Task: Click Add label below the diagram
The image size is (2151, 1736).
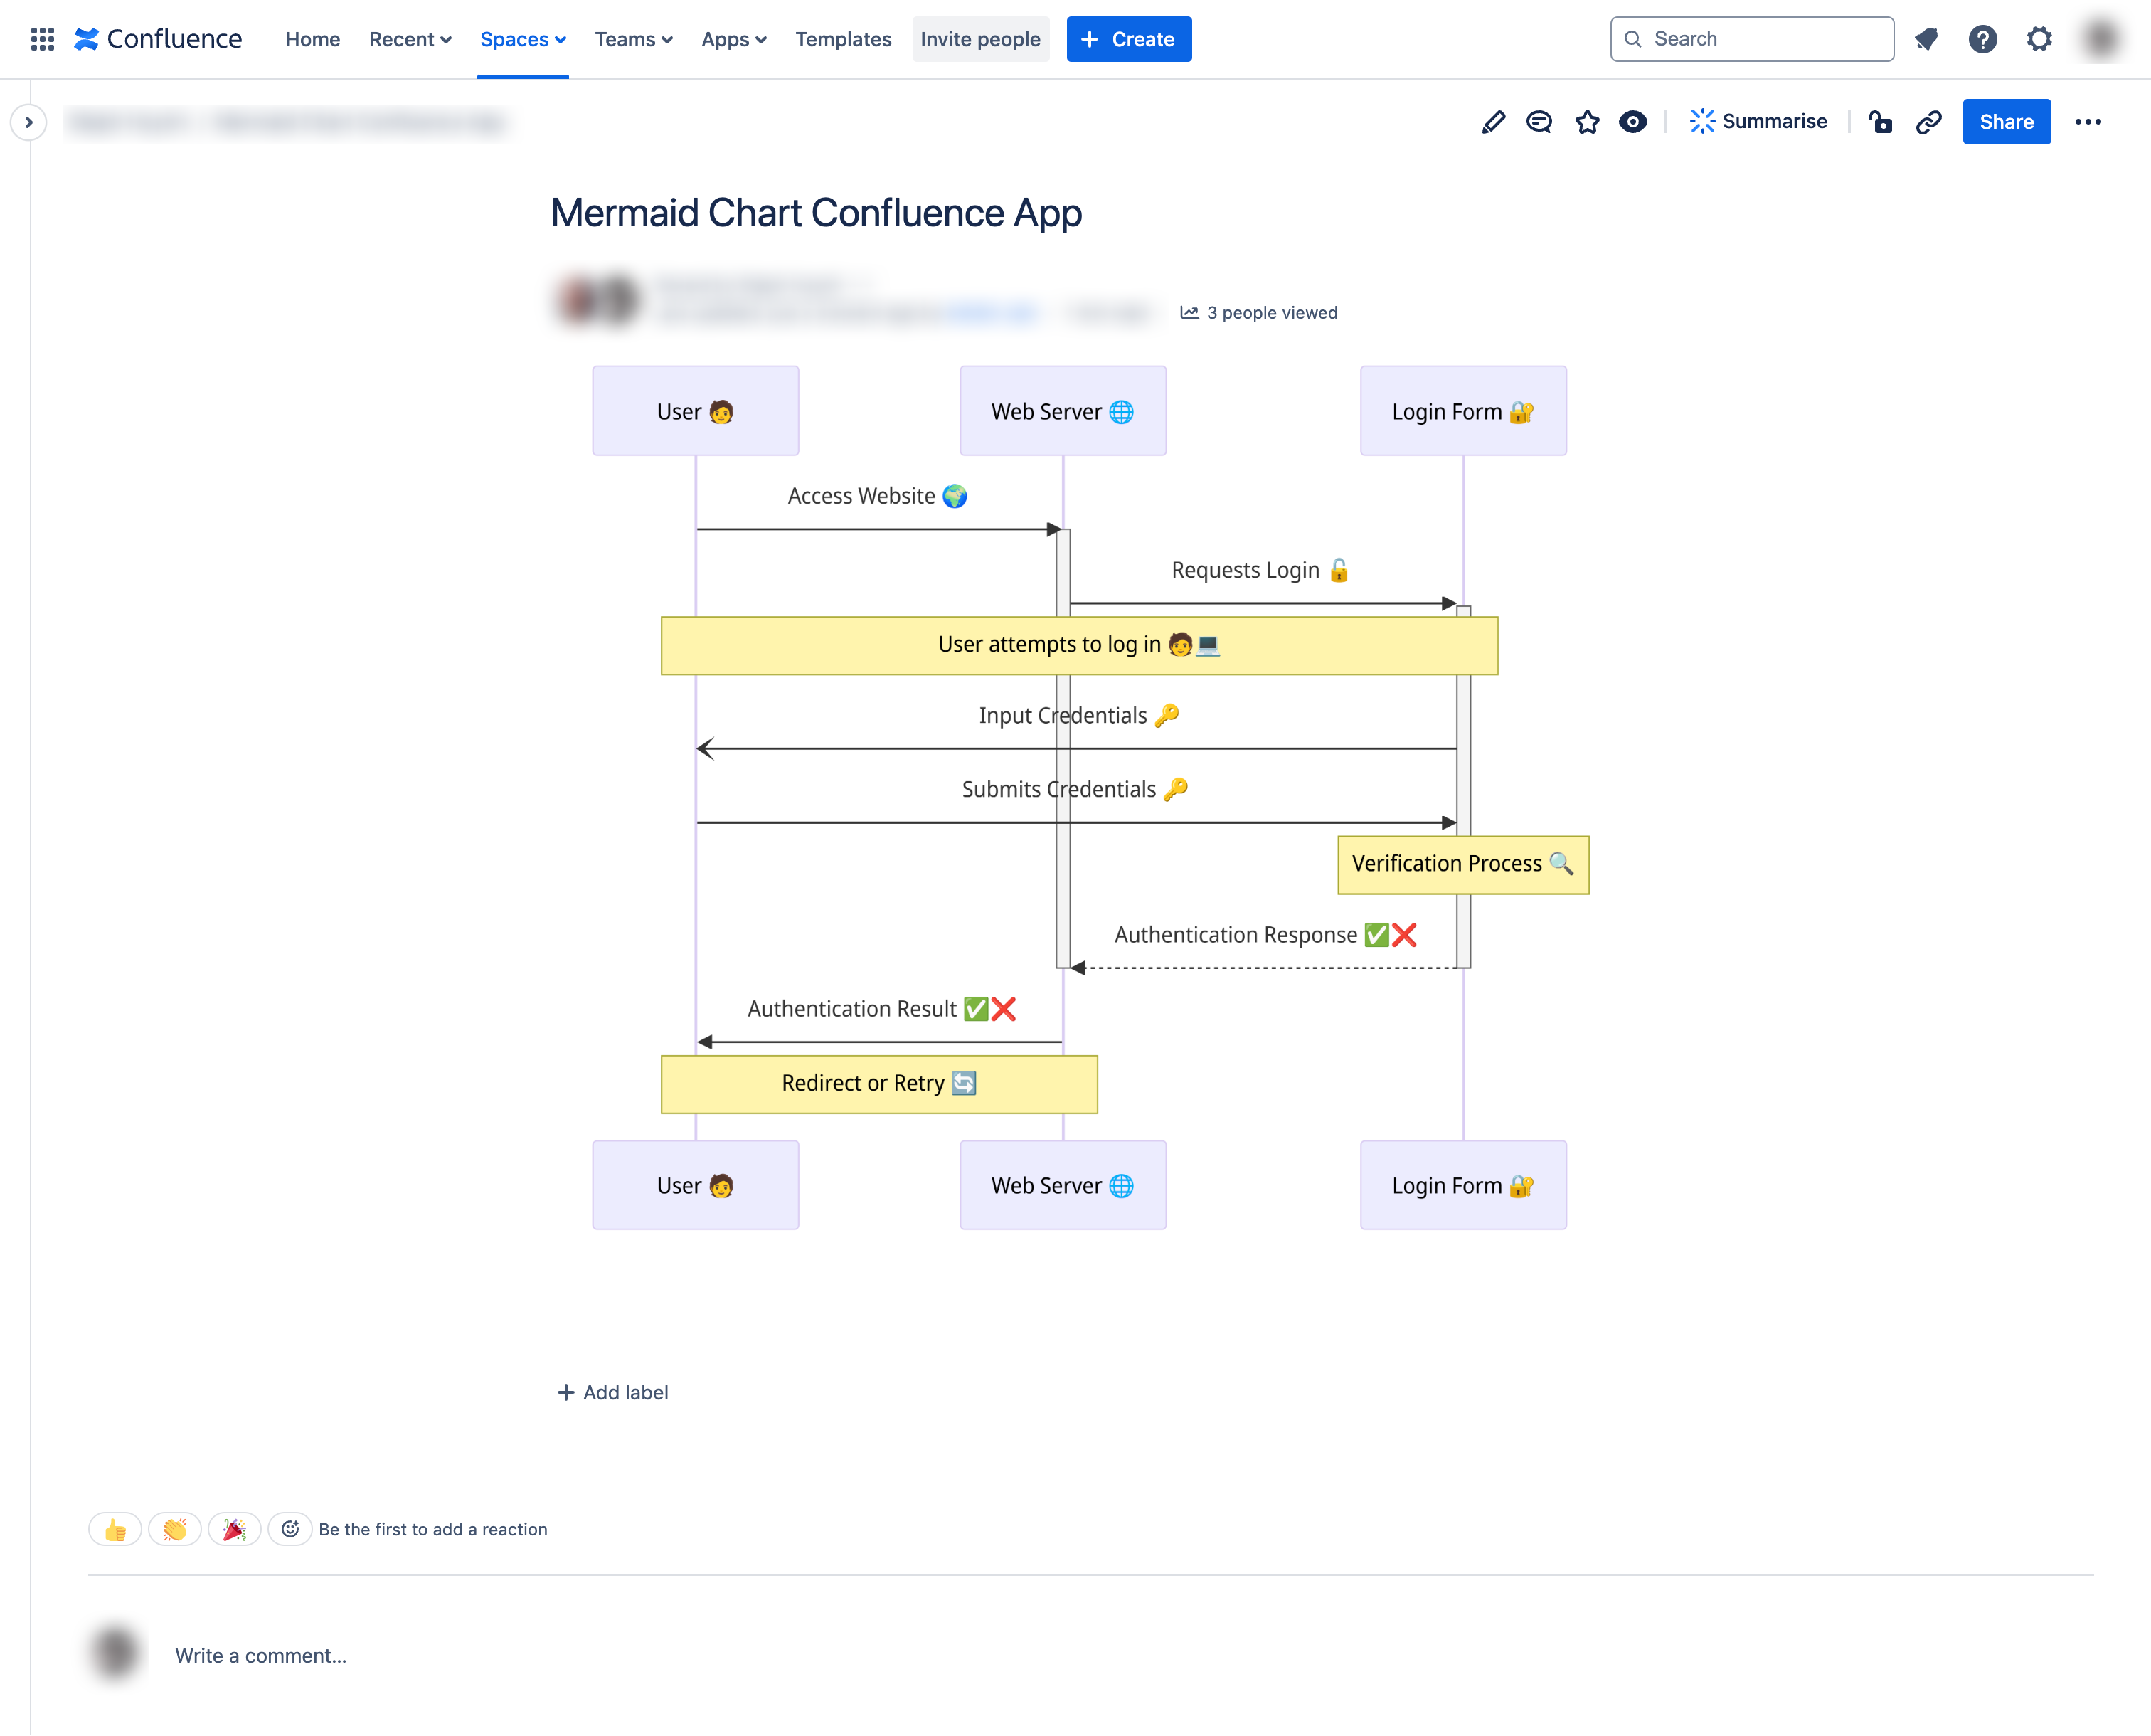Action: pos(612,1392)
